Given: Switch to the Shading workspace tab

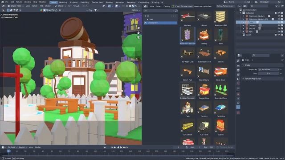Looking at the screenshot, I should point(109,2).
